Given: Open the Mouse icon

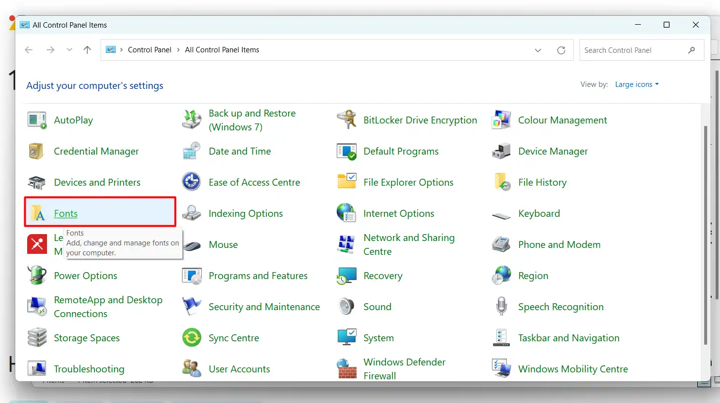Looking at the screenshot, I should (192, 244).
